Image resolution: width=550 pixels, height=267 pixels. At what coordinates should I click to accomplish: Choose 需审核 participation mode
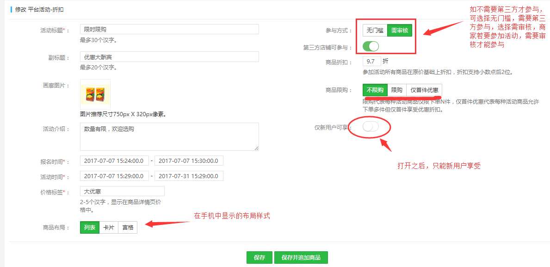[399, 31]
